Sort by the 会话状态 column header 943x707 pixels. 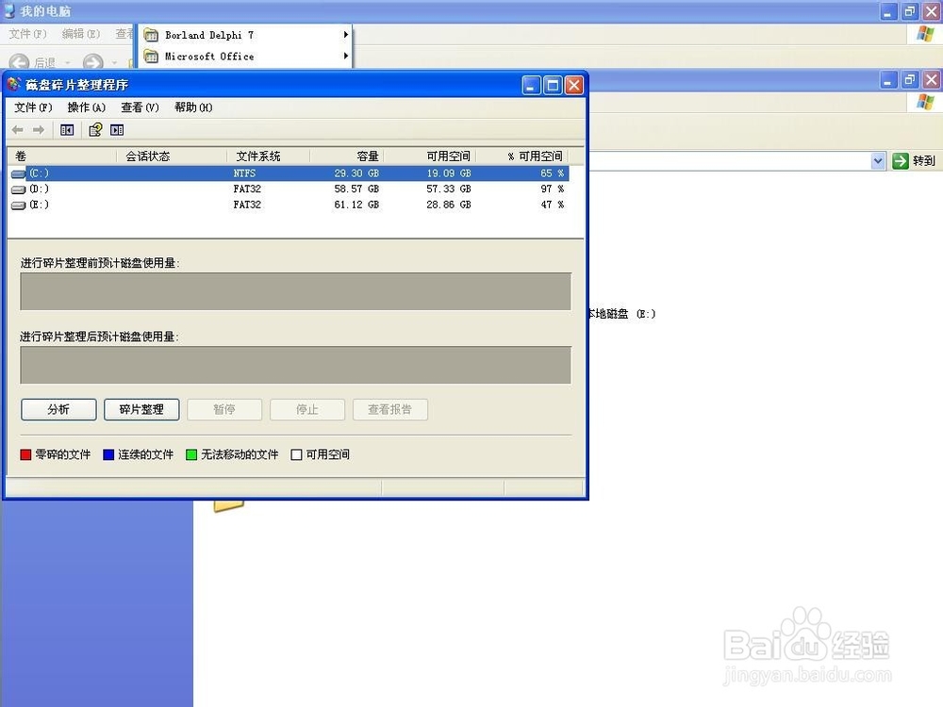tap(172, 156)
